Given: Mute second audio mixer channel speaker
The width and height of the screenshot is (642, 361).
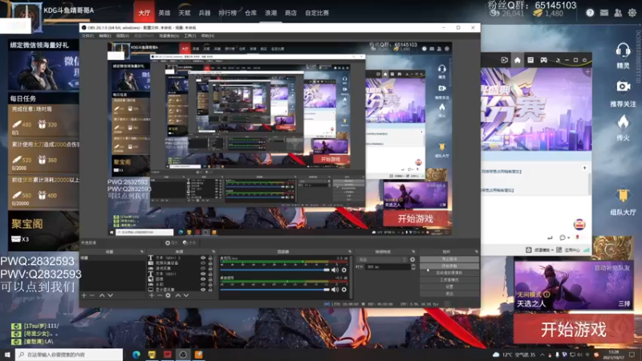Looking at the screenshot, I should 335,290.
